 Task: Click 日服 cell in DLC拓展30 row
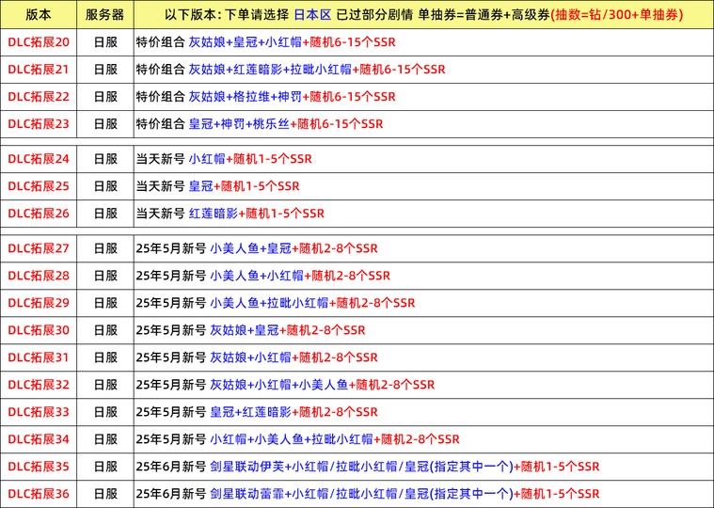(x=105, y=330)
